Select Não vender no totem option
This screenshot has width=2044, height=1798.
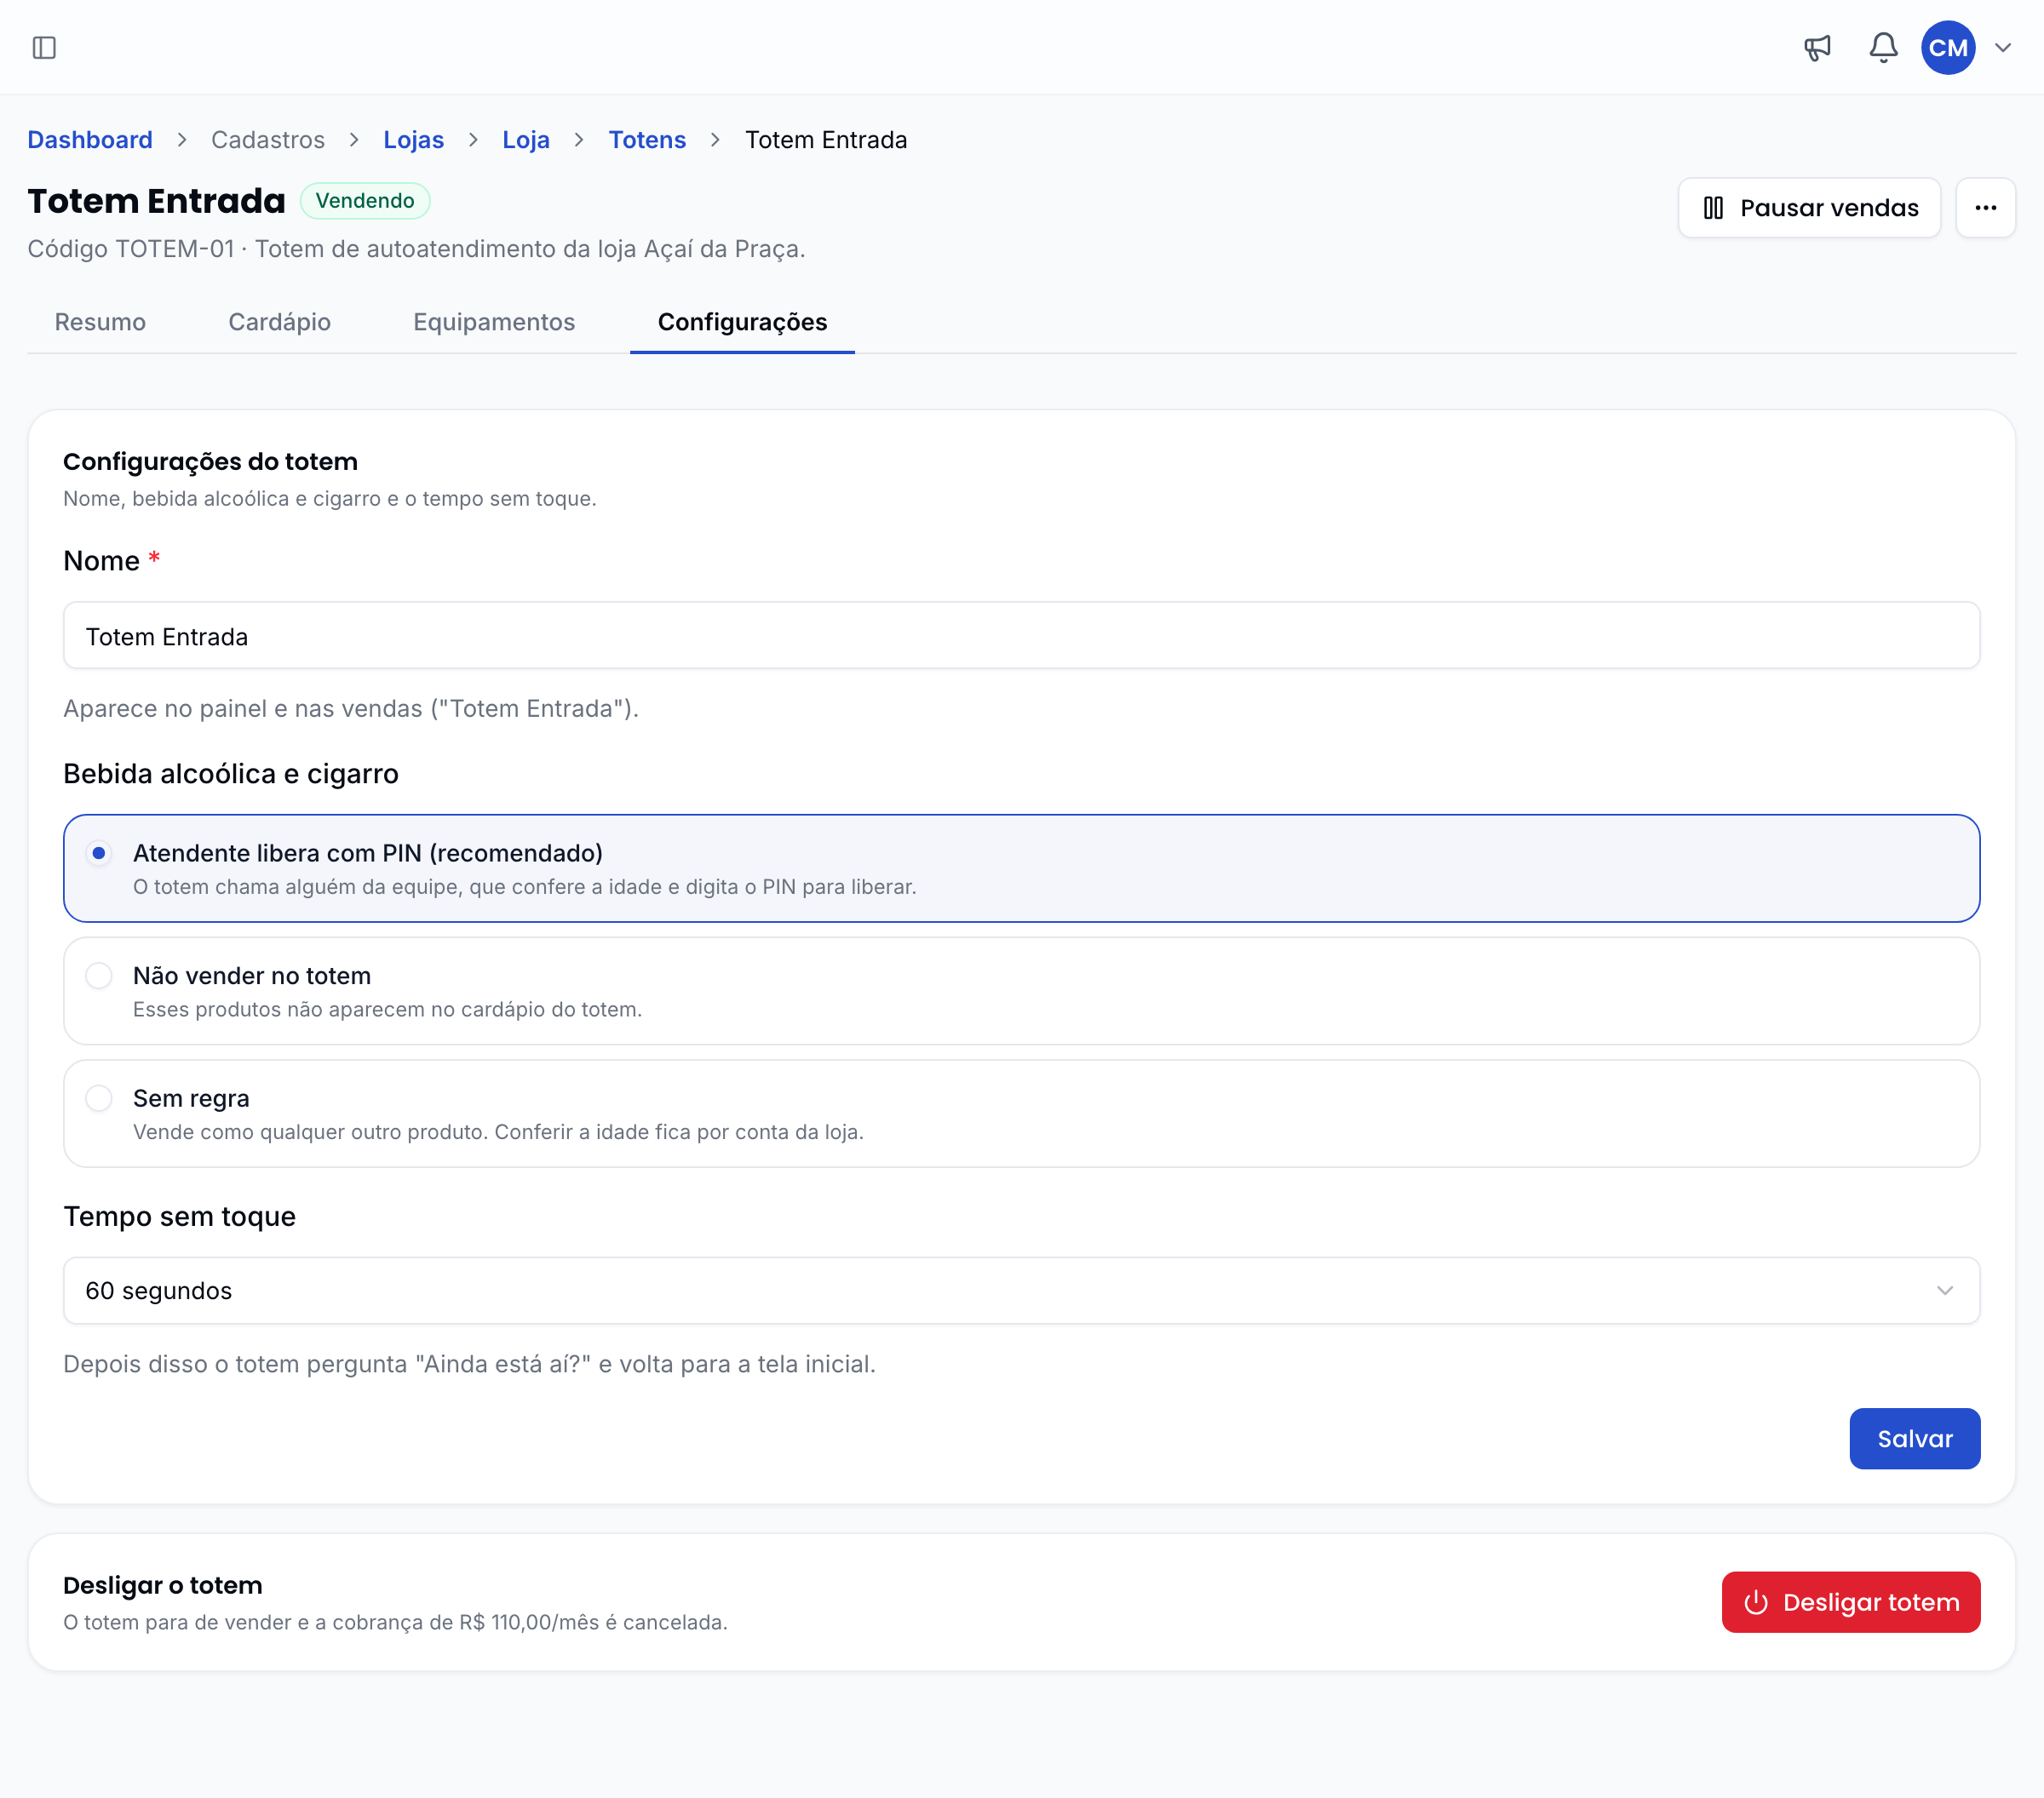pyautogui.click(x=1021, y=992)
